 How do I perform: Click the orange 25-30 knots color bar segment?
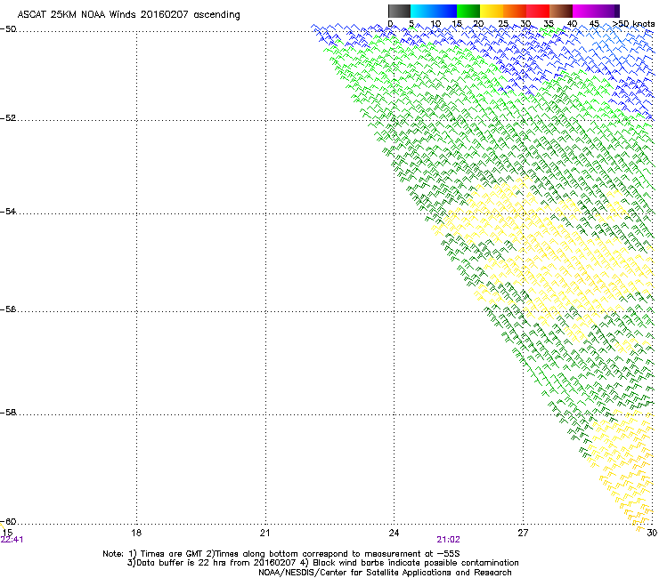point(515,11)
